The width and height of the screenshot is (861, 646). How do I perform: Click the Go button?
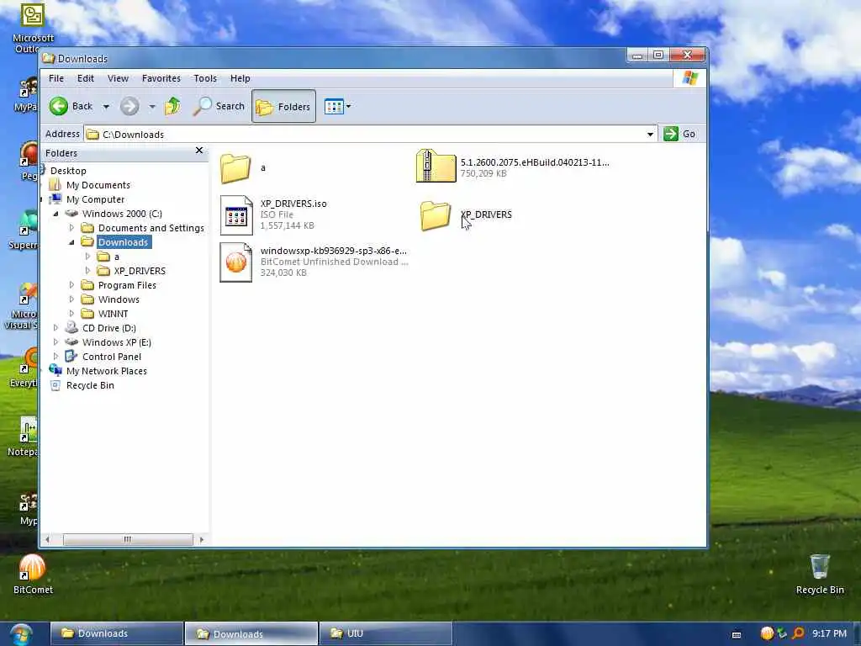point(679,134)
